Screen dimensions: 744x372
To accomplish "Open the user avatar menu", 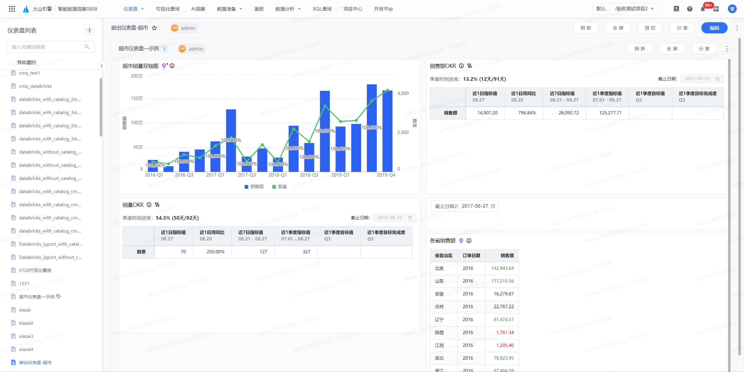I will [x=732, y=9].
